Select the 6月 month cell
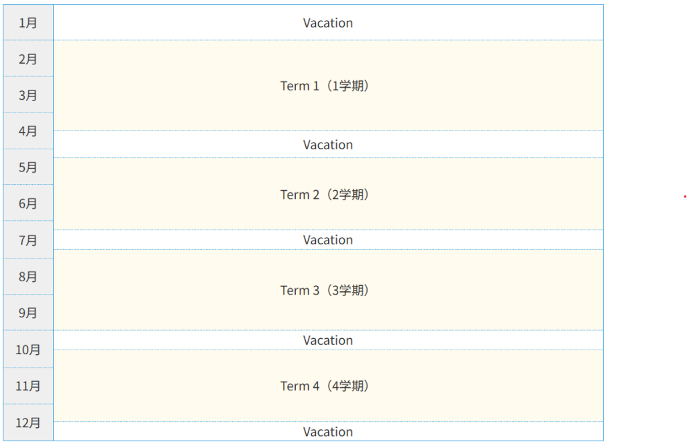This screenshot has height=444, width=687. point(28,204)
